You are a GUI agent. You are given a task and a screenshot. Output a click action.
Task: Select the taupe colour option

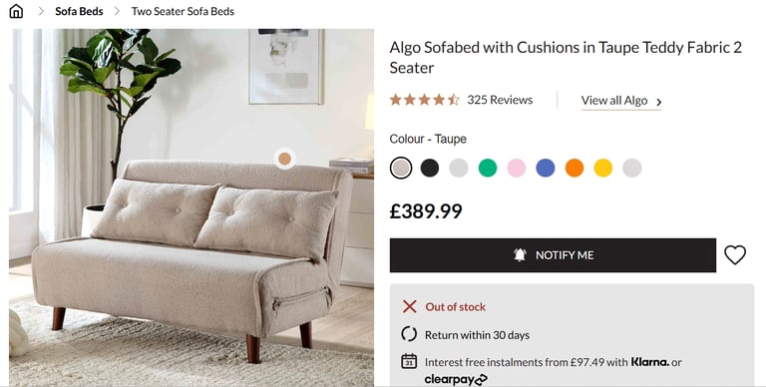click(401, 169)
